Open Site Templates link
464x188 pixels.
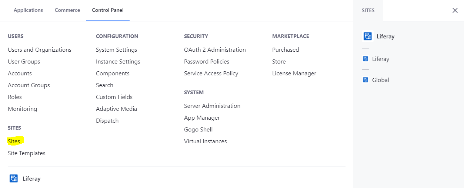click(x=27, y=153)
